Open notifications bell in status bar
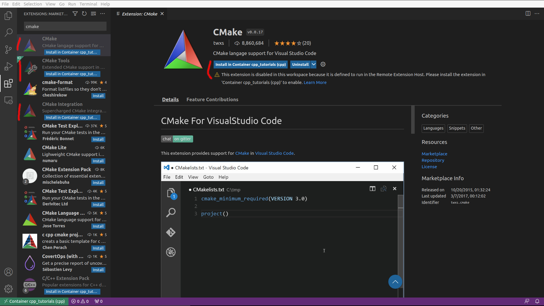 pos(537,301)
